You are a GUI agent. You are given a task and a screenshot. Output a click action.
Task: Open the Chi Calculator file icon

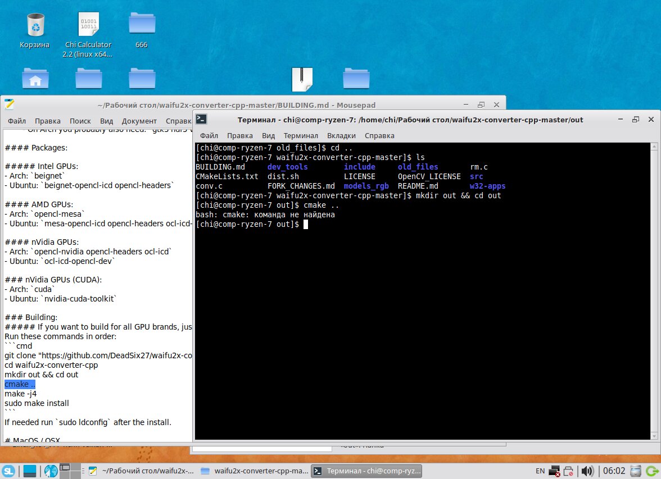pyautogui.click(x=88, y=25)
